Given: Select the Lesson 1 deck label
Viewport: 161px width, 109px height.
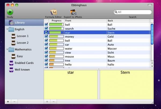Looking at the screenshot, I should [23, 36].
